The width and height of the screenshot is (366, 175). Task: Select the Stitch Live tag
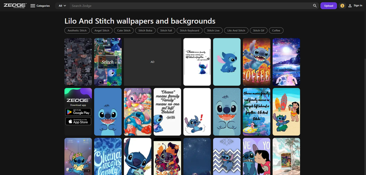click(x=213, y=30)
